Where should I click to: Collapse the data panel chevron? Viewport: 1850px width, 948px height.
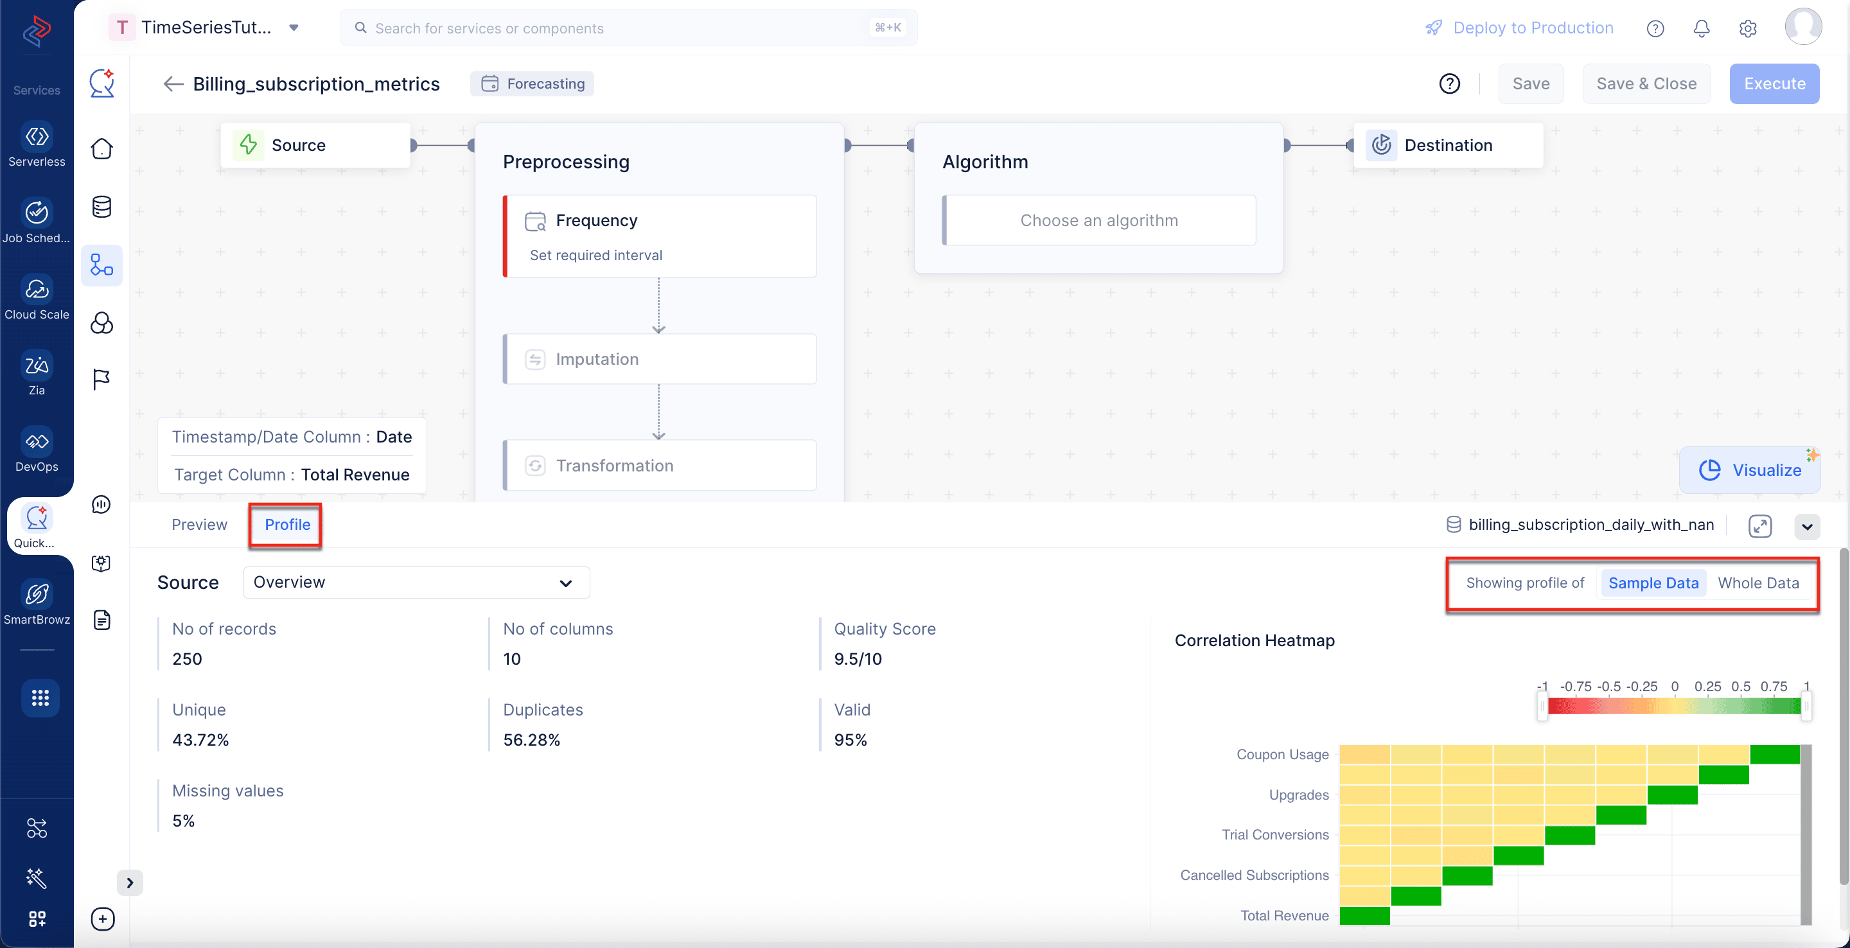pyautogui.click(x=1807, y=527)
